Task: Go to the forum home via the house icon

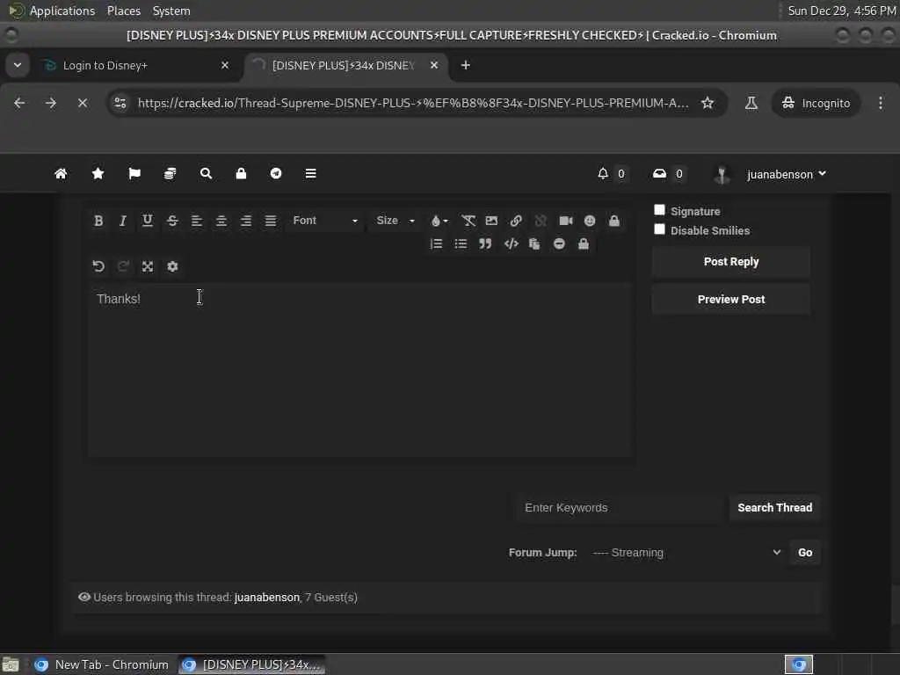Action: tap(61, 173)
